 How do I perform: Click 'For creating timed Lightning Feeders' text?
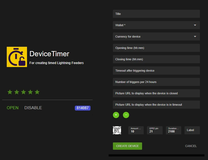56,63
